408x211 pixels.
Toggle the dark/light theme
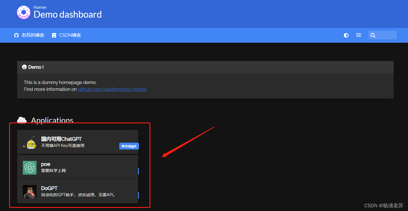[346, 35]
